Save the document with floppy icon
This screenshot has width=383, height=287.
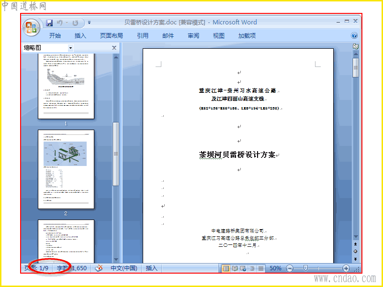(x=50, y=23)
